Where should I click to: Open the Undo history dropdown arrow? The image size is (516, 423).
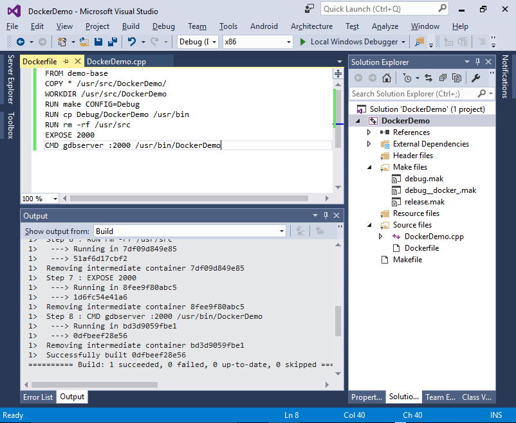click(x=143, y=42)
